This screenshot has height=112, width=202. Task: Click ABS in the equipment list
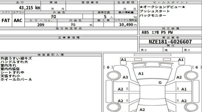click(145, 32)
